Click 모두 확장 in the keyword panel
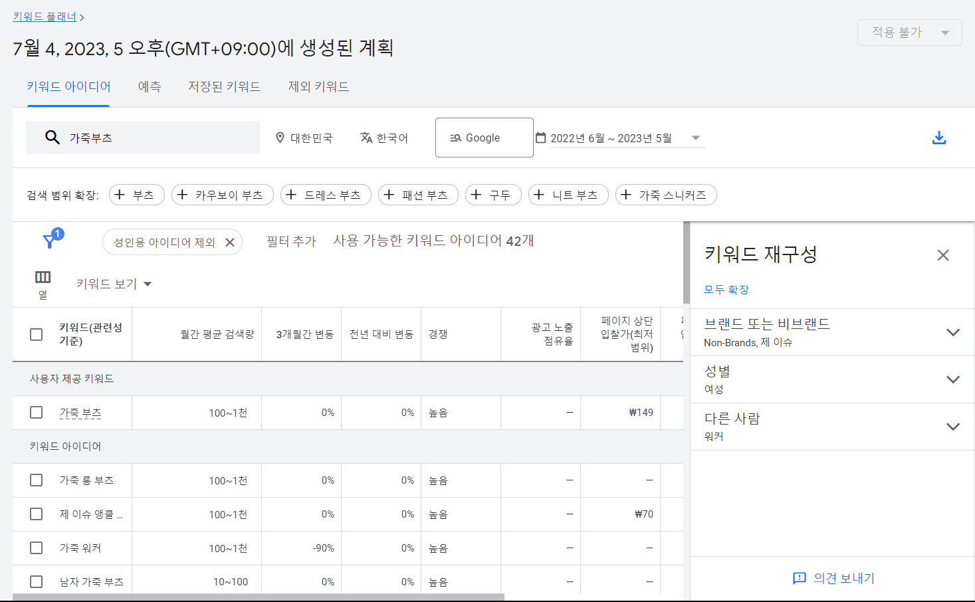975x602 pixels. click(x=726, y=289)
